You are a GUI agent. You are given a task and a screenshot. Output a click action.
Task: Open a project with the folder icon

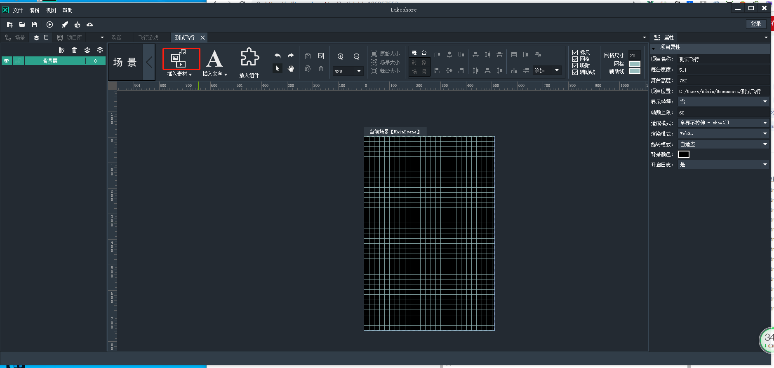tap(22, 25)
